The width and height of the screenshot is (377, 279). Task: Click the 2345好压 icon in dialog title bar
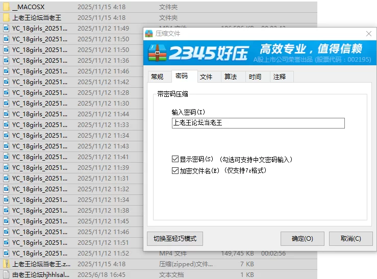pyautogui.click(x=149, y=34)
